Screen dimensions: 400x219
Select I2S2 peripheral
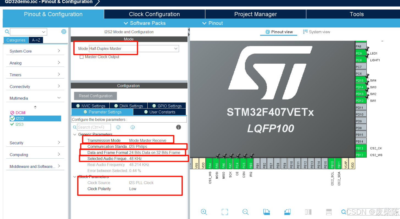pyautogui.click(x=35, y=118)
